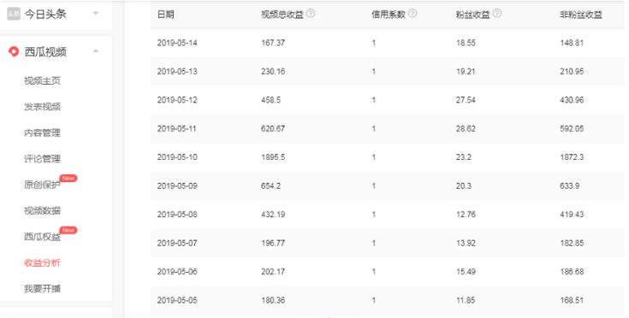
Task: Select date cell 2019-05-05
Action: pos(177,300)
